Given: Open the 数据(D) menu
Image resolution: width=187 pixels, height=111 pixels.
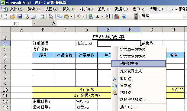Looking at the screenshot, I should pos(121,9).
